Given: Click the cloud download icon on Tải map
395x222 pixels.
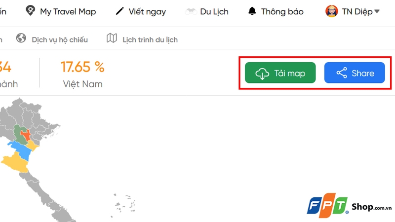Looking at the screenshot, I should click(x=262, y=74).
